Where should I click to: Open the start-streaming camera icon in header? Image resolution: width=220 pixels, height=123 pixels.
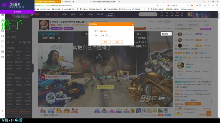(172, 14)
